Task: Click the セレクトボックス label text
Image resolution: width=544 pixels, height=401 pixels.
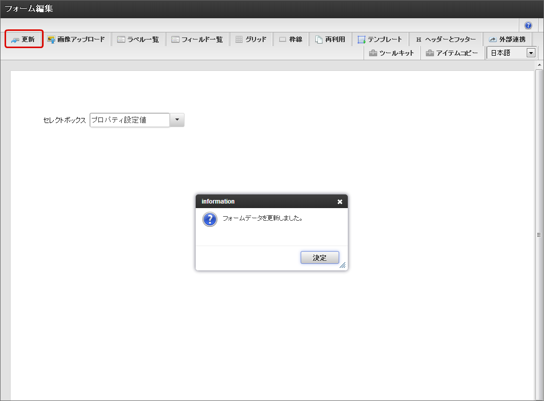Action: point(64,120)
